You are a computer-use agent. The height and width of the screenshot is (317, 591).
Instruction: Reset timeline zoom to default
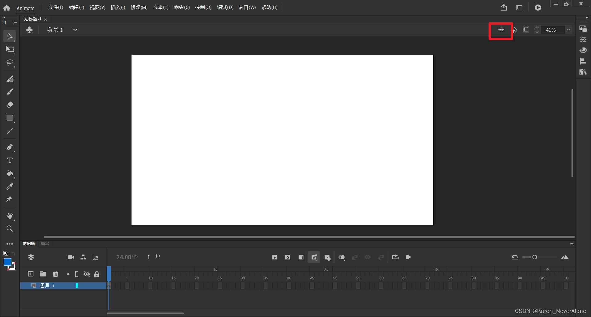[515, 257]
